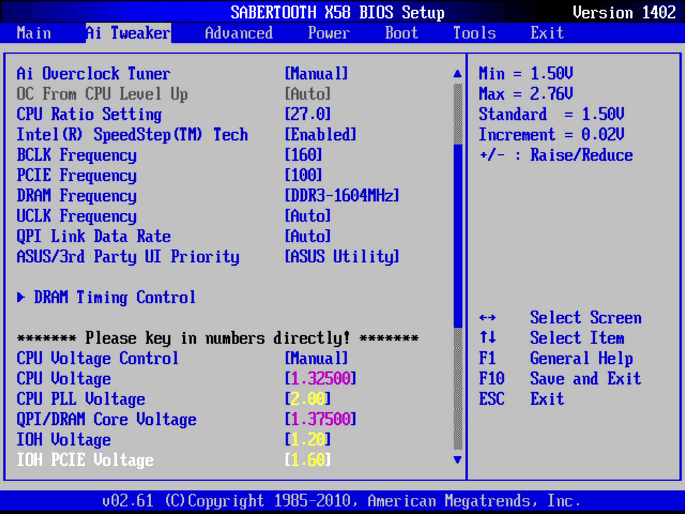
Task: Edit QPI/DRAM Core Voltage value 1.37500
Action: pos(320,419)
